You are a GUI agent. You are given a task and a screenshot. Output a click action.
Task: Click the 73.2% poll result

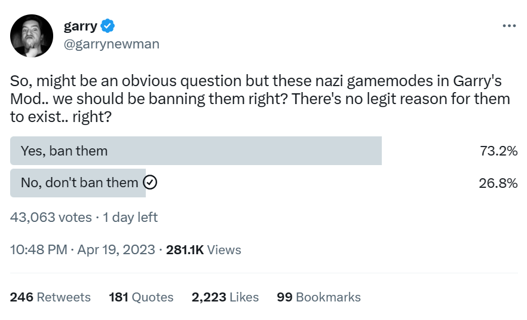tap(498, 151)
